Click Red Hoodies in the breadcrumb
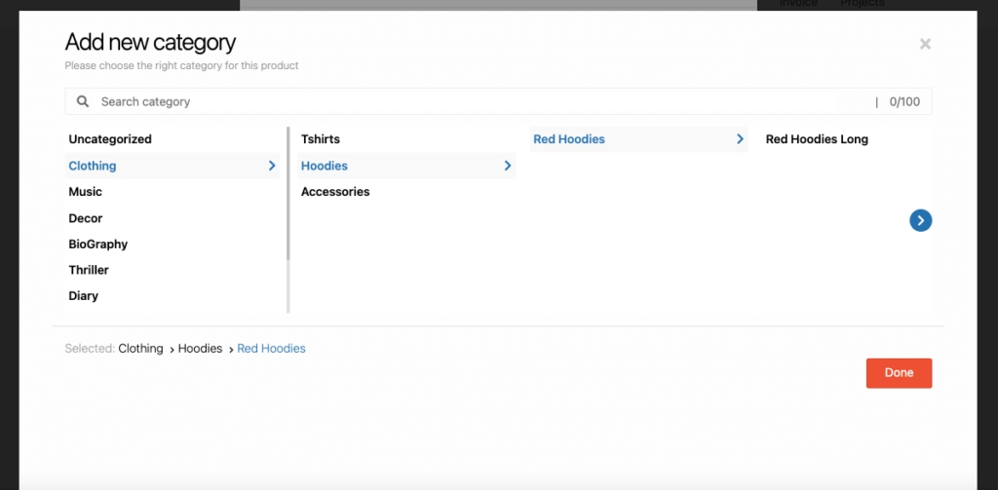This screenshot has height=490, width=998. click(x=271, y=348)
